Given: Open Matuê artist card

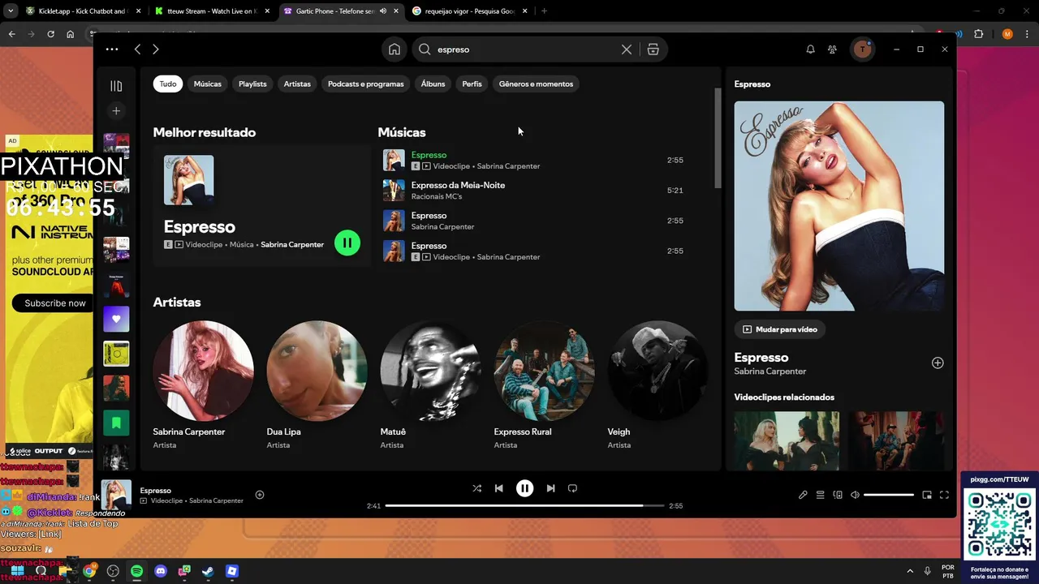Looking at the screenshot, I should click(430, 384).
